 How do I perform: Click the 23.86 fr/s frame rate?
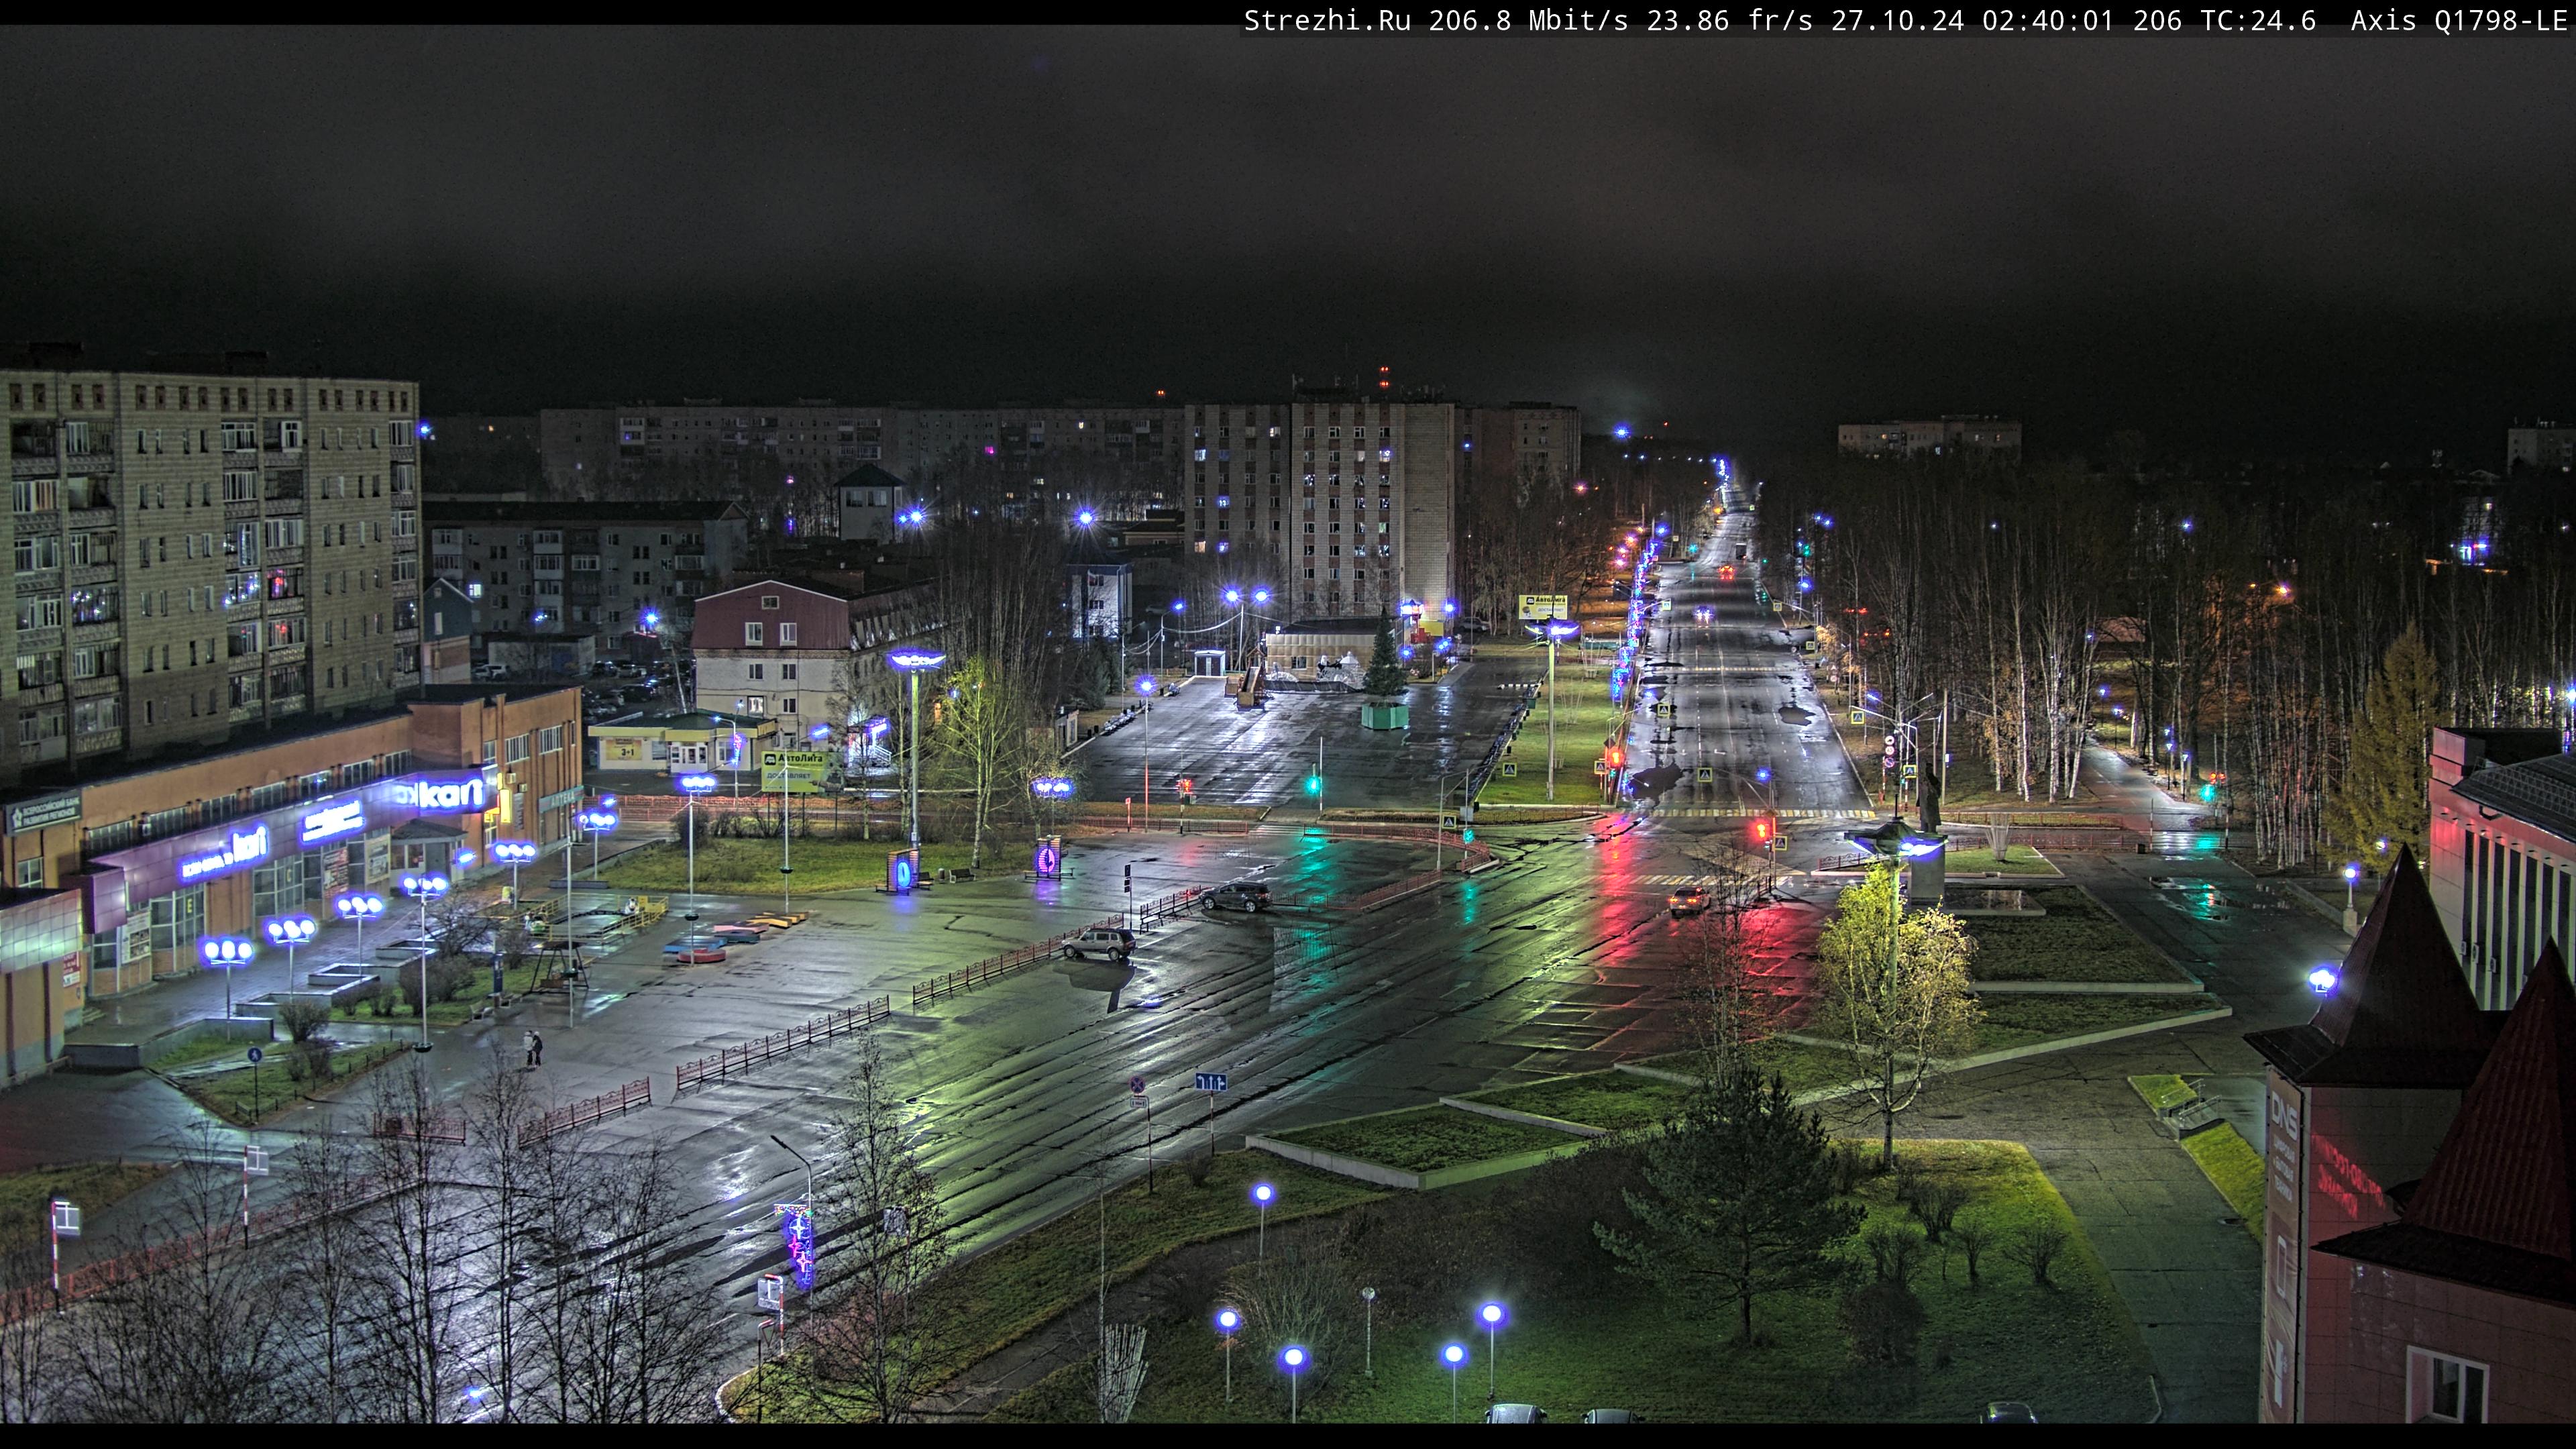(1730, 21)
